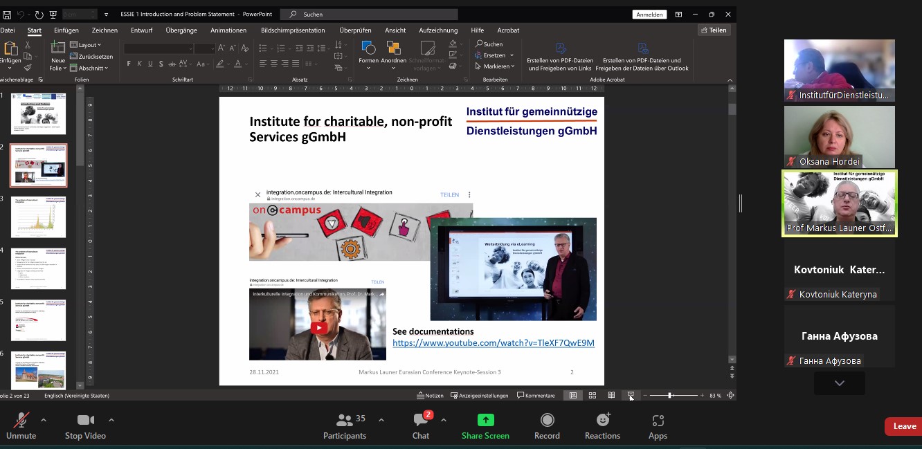Center text in Absatz group

274,64
